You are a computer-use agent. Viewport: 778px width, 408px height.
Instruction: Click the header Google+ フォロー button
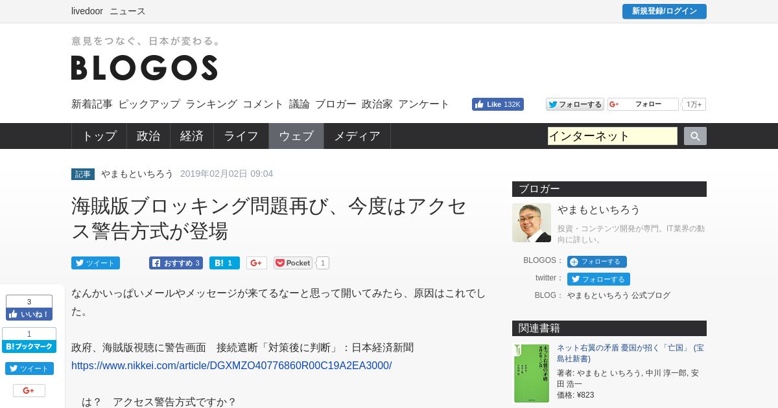642,104
